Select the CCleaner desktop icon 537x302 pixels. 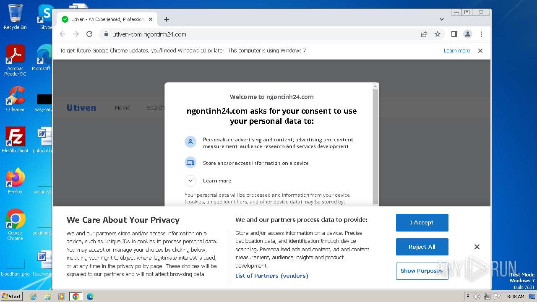[x=15, y=99]
